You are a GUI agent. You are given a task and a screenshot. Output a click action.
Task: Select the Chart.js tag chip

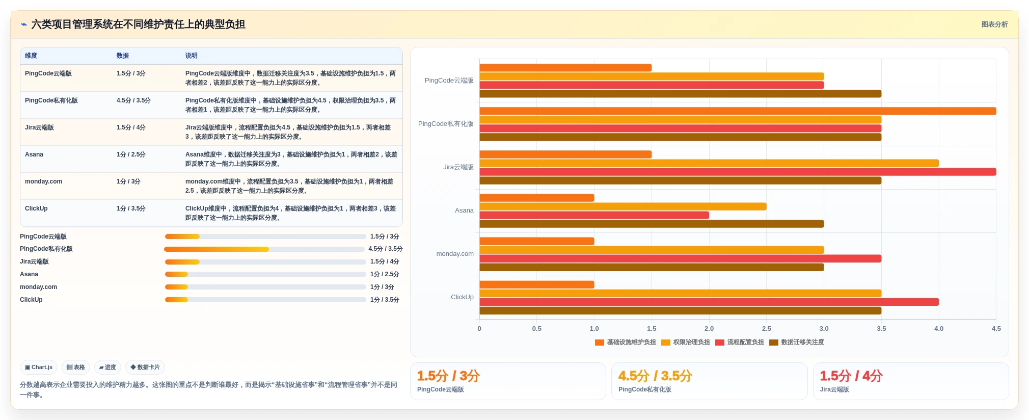39,367
